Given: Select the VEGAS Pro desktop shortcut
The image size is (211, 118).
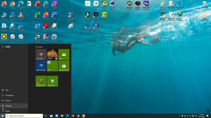Looking at the screenshot, I should [x=96, y=16].
